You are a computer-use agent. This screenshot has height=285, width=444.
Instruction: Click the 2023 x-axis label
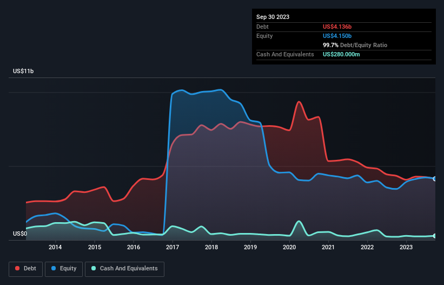[x=406, y=247]
